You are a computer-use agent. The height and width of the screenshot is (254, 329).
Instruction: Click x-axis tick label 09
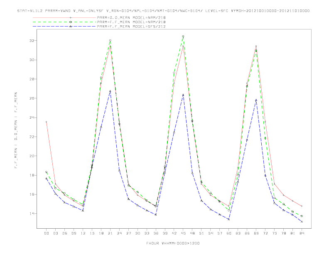74,233
